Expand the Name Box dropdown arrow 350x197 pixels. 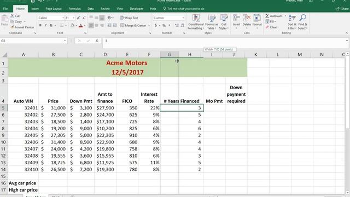pos(65,40)
